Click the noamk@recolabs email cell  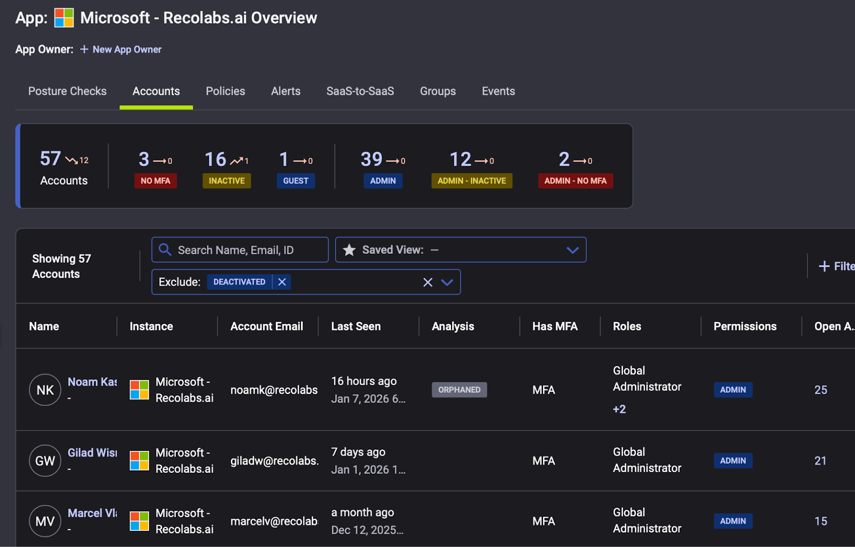pyautogui.click(x=274, y=390)
